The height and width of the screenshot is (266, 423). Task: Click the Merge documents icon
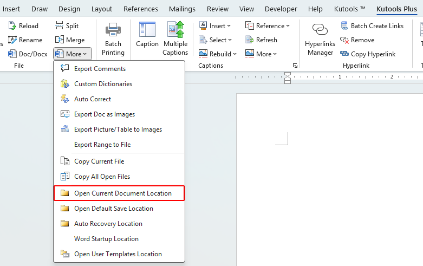(59, 40)
